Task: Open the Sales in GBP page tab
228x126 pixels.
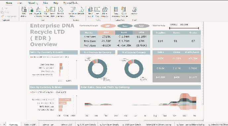Action: coord(30,125)
